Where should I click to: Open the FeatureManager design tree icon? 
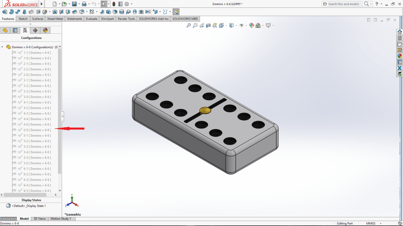[5, 30]
